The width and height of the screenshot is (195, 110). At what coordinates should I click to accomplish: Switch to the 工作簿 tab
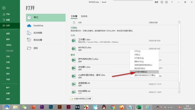(x=74, y=16)
